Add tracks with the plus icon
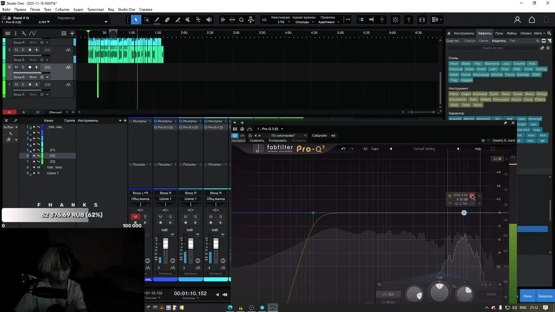 coord(72,33)
